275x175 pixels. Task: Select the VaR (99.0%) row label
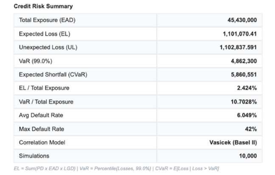pos(36,61)
